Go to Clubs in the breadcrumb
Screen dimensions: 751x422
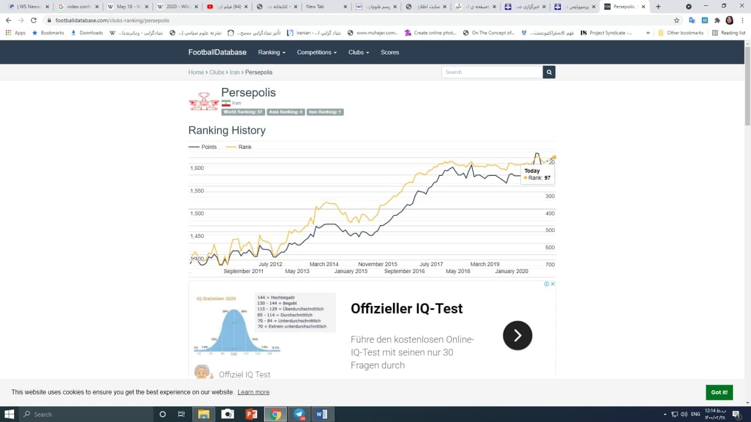point(216,72)
